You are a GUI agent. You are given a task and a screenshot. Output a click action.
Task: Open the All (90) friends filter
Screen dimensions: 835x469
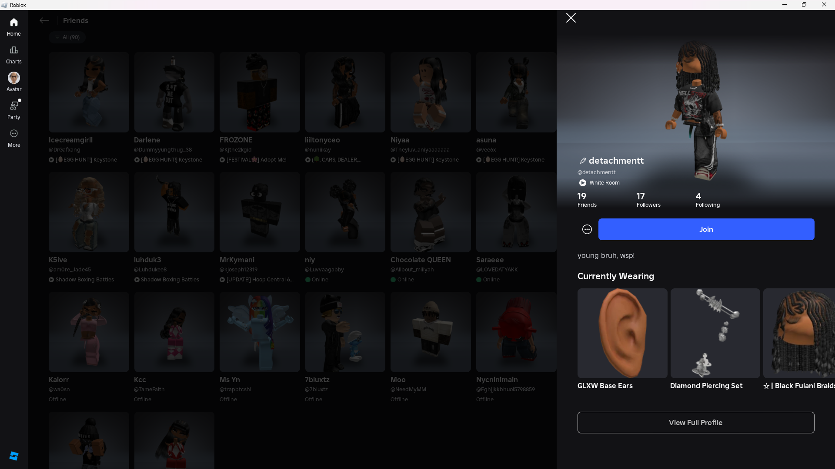[67, 37]
